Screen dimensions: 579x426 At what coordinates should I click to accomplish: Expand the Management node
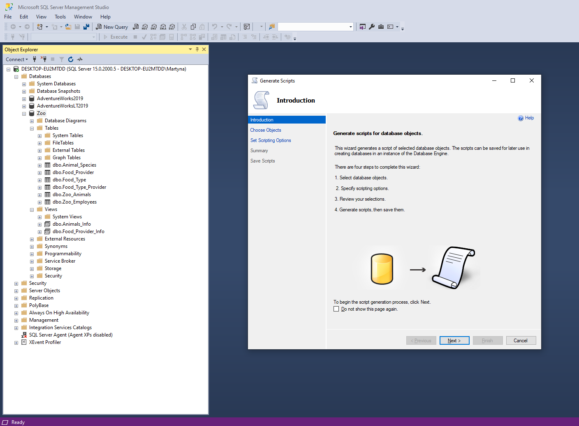[x=16, y=321]
